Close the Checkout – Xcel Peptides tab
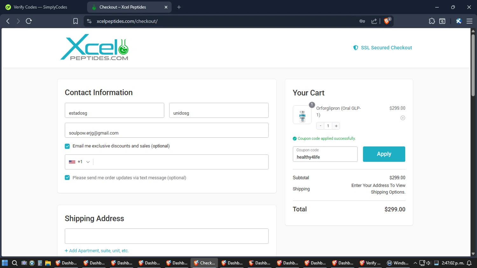The width and height of the screenshot is (477, 268). pyautogui.click(x=166, y=7)
